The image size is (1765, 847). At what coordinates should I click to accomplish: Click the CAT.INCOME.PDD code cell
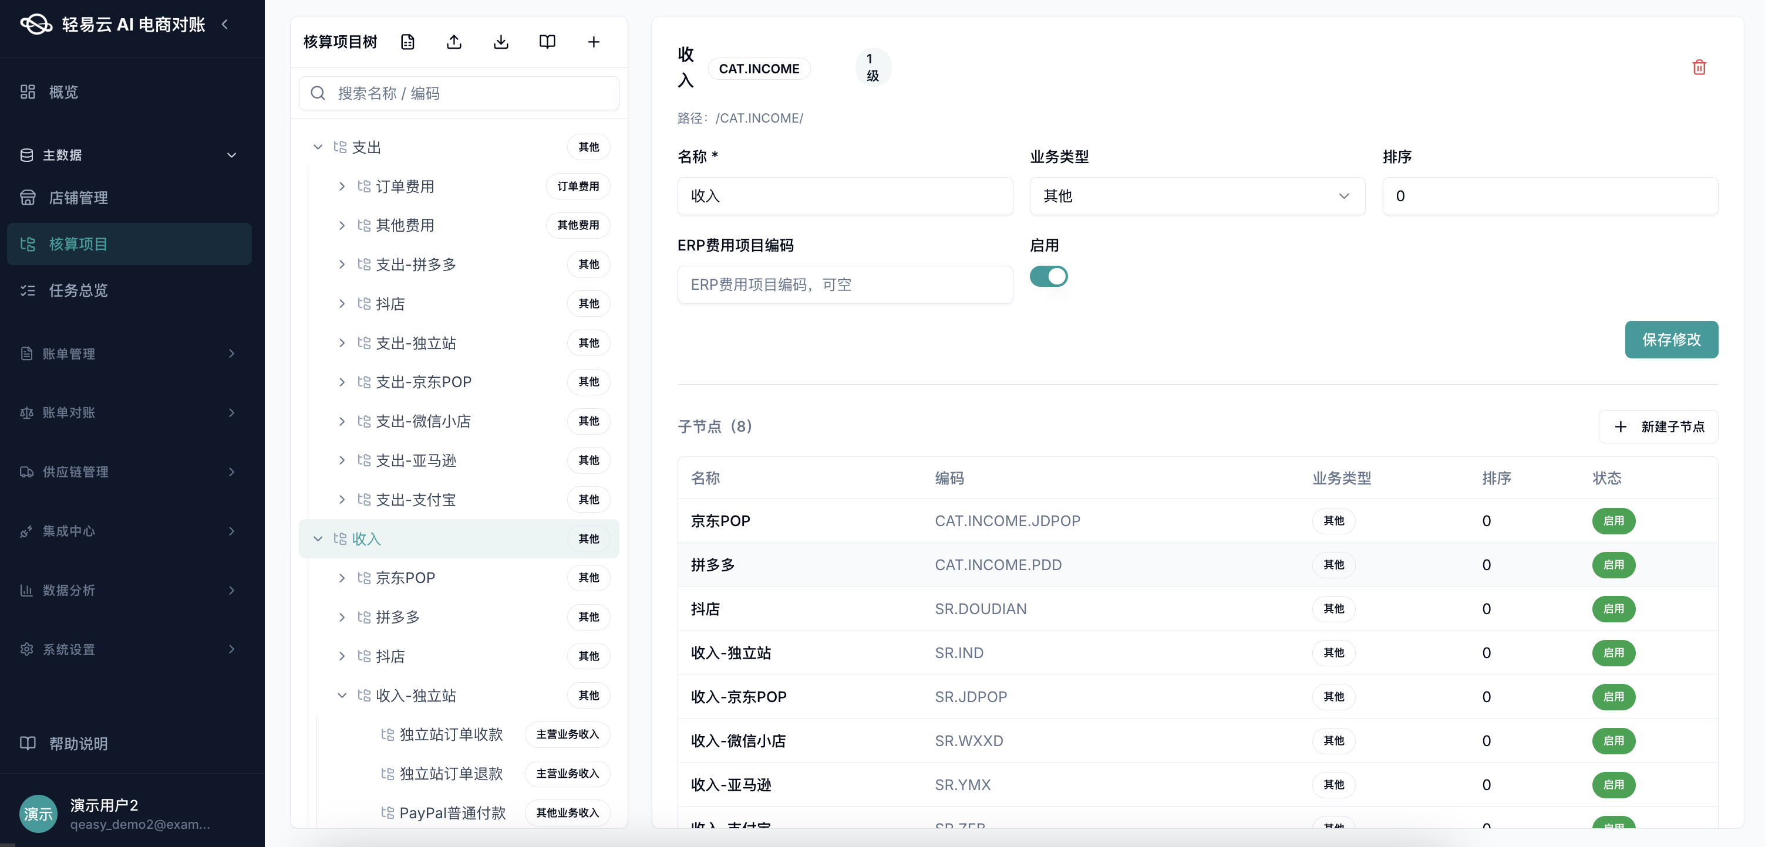[x=998, y=565]
